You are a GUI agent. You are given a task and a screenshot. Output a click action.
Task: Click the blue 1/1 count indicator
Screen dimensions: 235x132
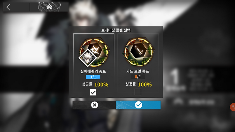click(x=93, y=77)
